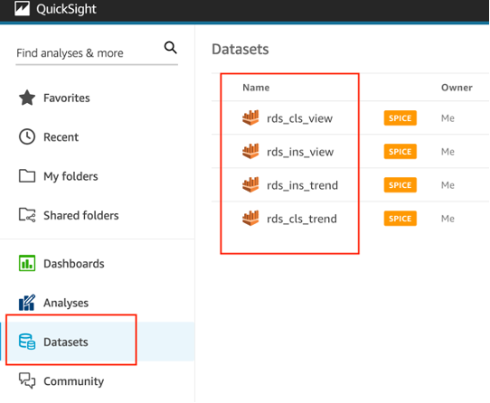
Task: Click the Favorites star icon
Action: [27, 98]
